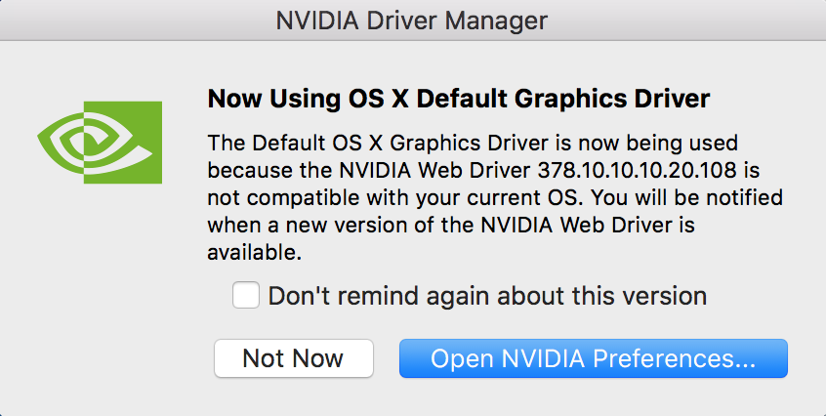Click the word 'Manager' in the window title
The width and height of the screenshot is (826, 416).
(x=495, y=21)
